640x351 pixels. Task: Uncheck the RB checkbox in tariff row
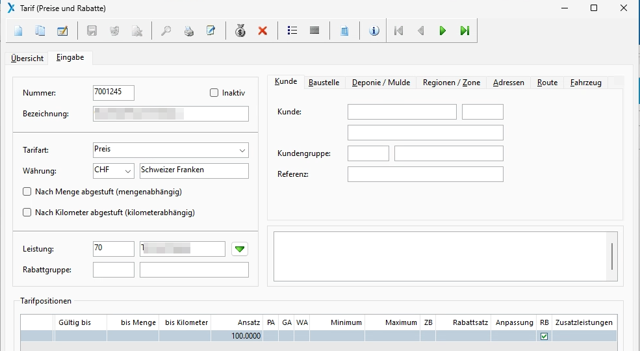544,336
